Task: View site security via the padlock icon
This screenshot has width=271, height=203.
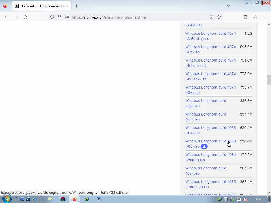Action: [60, 17]
